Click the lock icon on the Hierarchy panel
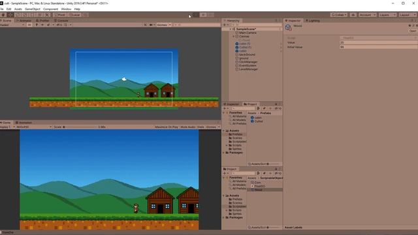The height and width of the screenshot is (235, 418). coord(276,20)
